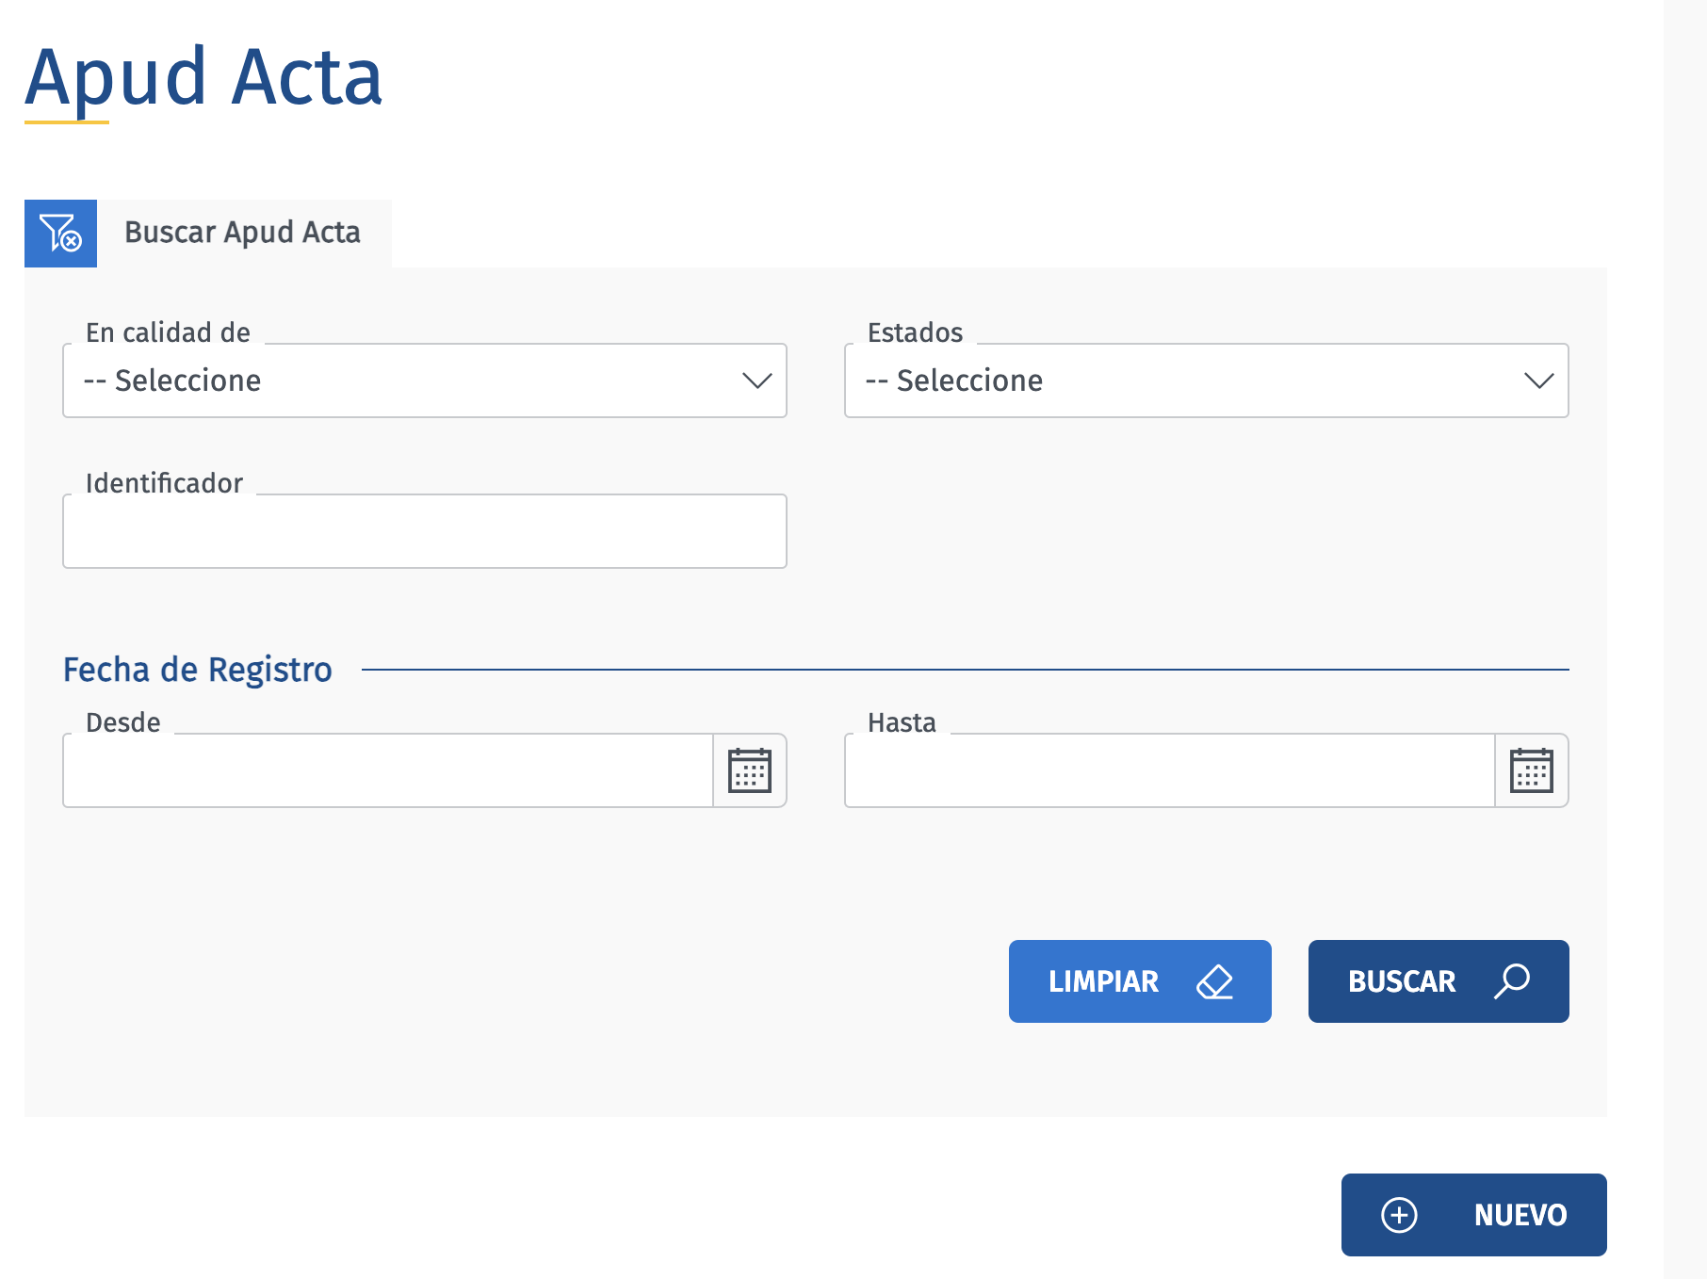Click the eraser icon in LIMPIAR

tap(1214, 981)
